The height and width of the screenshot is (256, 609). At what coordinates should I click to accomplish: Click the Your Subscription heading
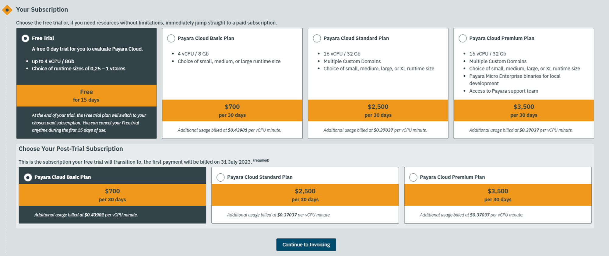click(42, 9)
